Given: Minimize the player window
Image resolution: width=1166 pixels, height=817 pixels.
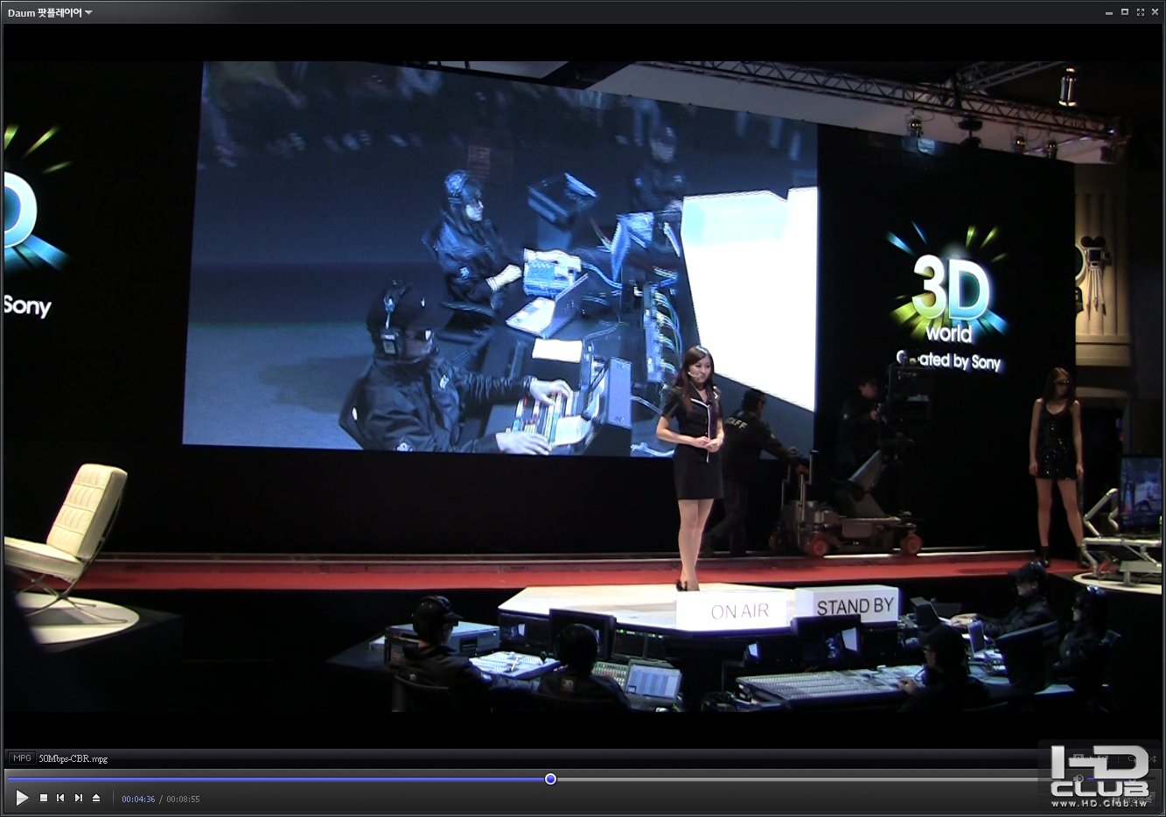Looking at the screenshot, I should (1109, 12).
